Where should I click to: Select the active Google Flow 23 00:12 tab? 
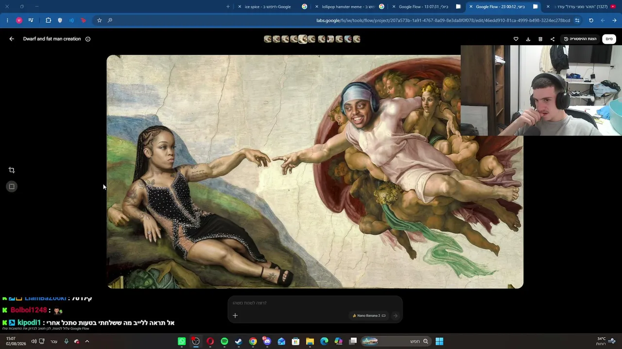[x=503, y=7]
